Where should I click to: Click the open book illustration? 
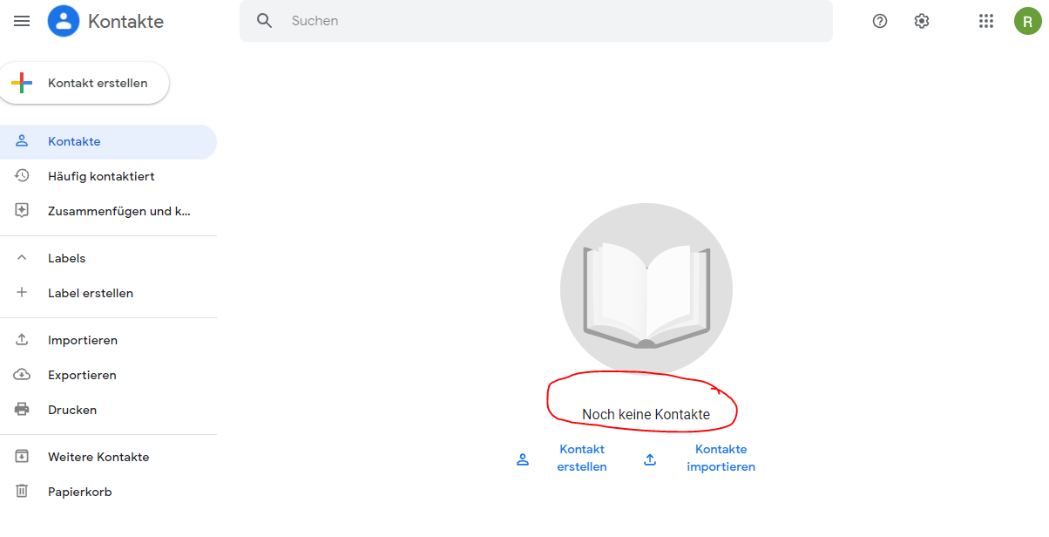point(646,289)
